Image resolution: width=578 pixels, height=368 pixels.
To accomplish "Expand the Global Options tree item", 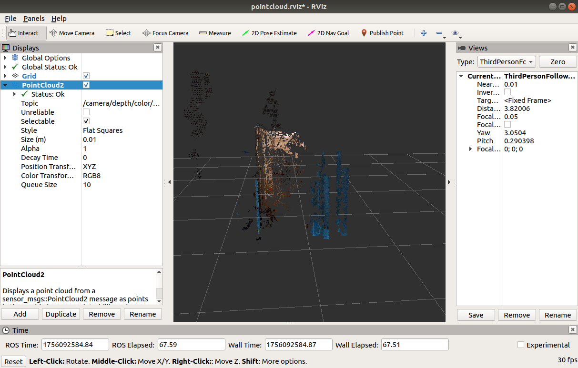I will tap(5, 58).
